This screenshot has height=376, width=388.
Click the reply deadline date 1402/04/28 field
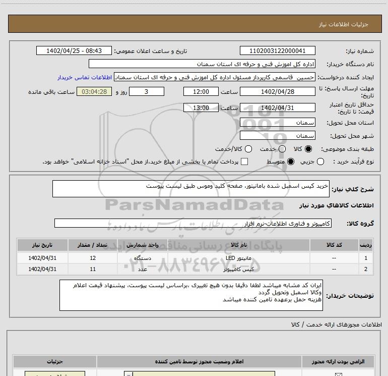pos(277,91)
